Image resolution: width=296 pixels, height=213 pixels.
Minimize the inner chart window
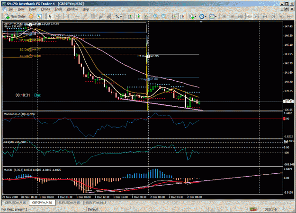click(282, 9)
